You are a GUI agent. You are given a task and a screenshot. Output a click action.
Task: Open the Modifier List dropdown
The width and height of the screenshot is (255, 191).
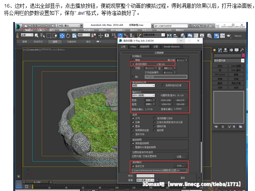(229, 61)
